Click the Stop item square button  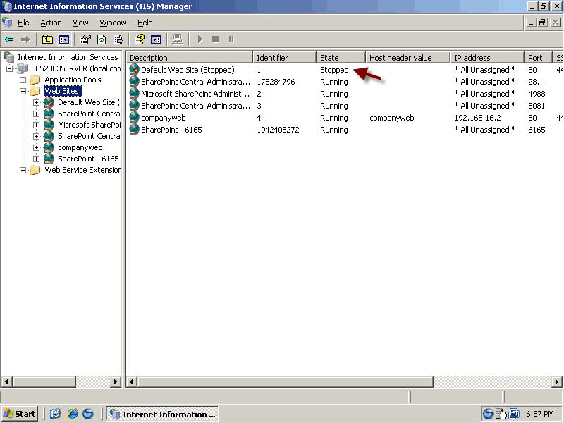point(216,39)
